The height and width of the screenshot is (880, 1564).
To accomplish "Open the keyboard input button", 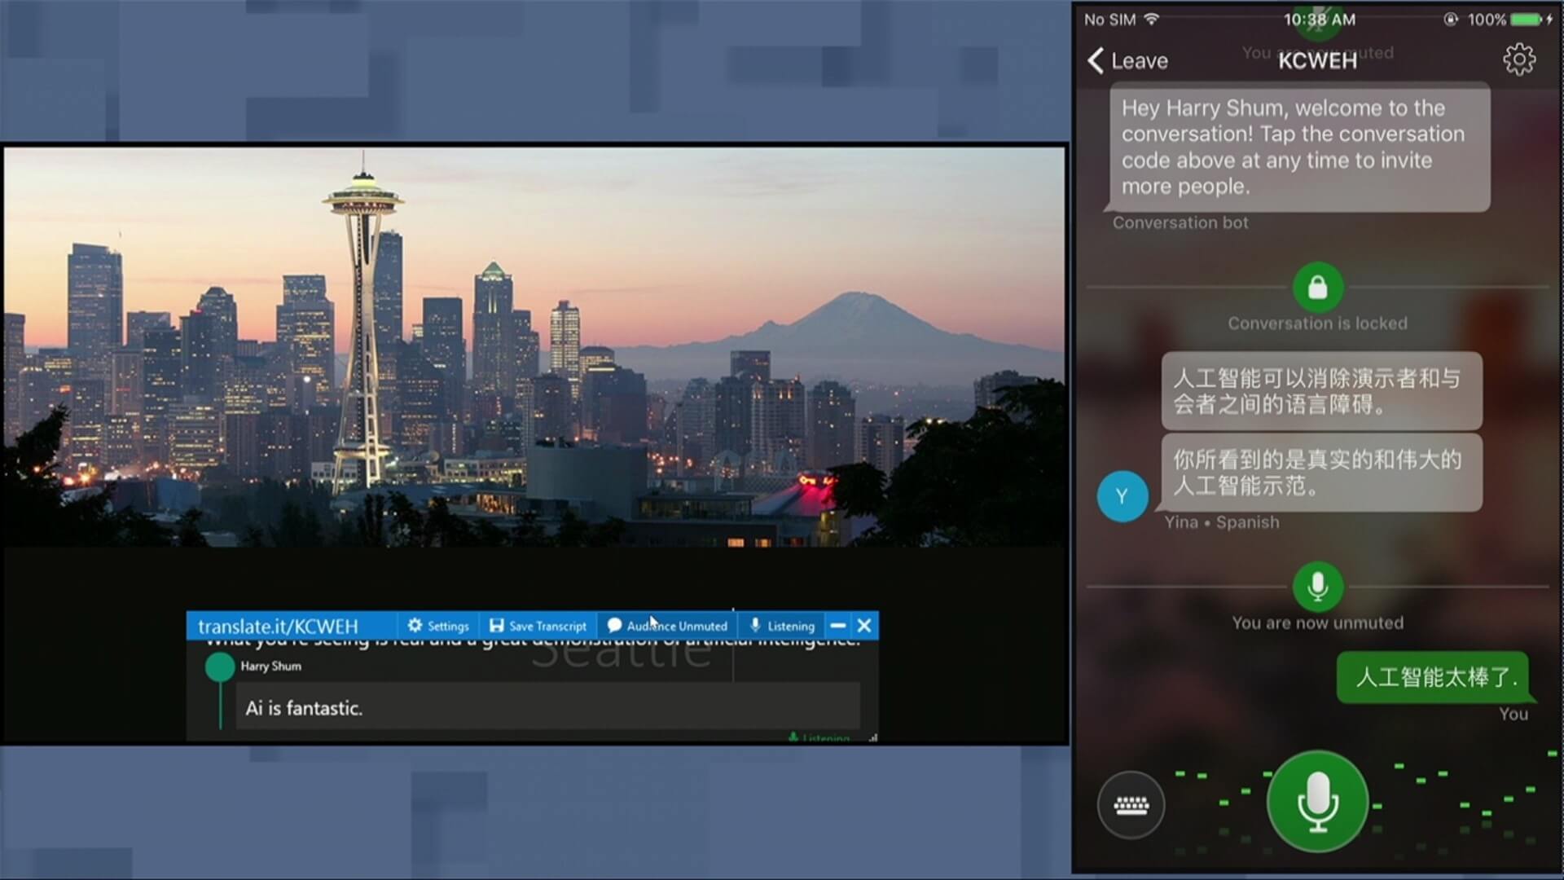I will 1131,805.
